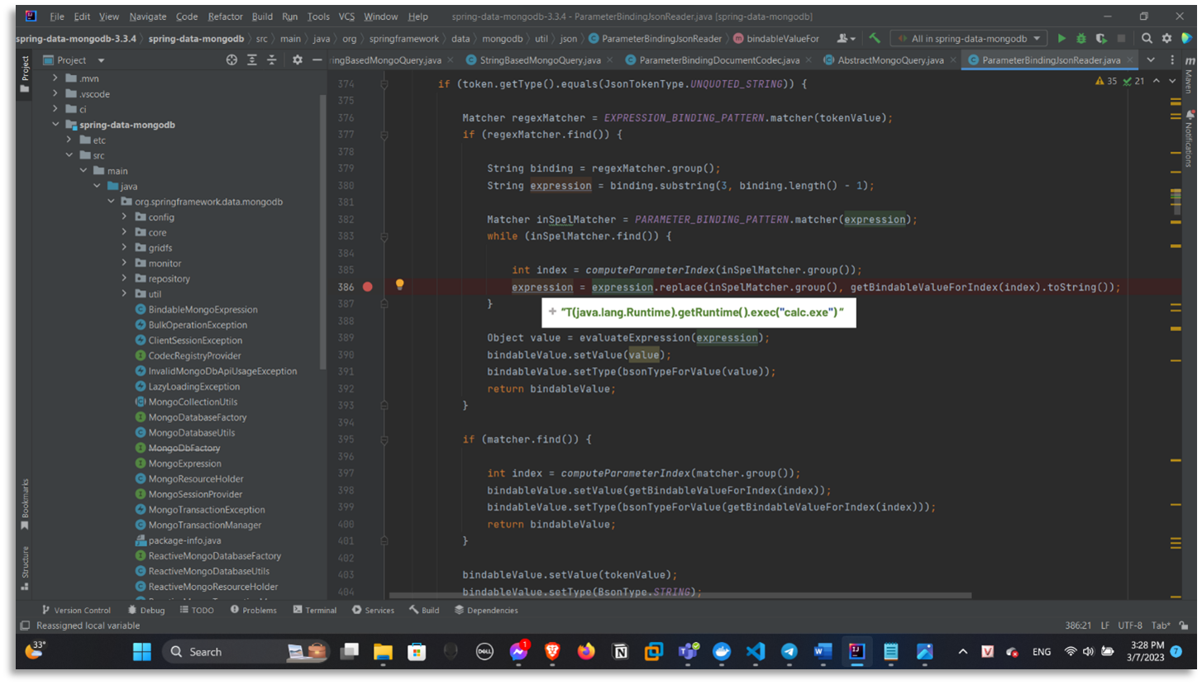This screenshot has width=1202, height=685.
Task: Open the Navigate menu
Action: point(147,17)
